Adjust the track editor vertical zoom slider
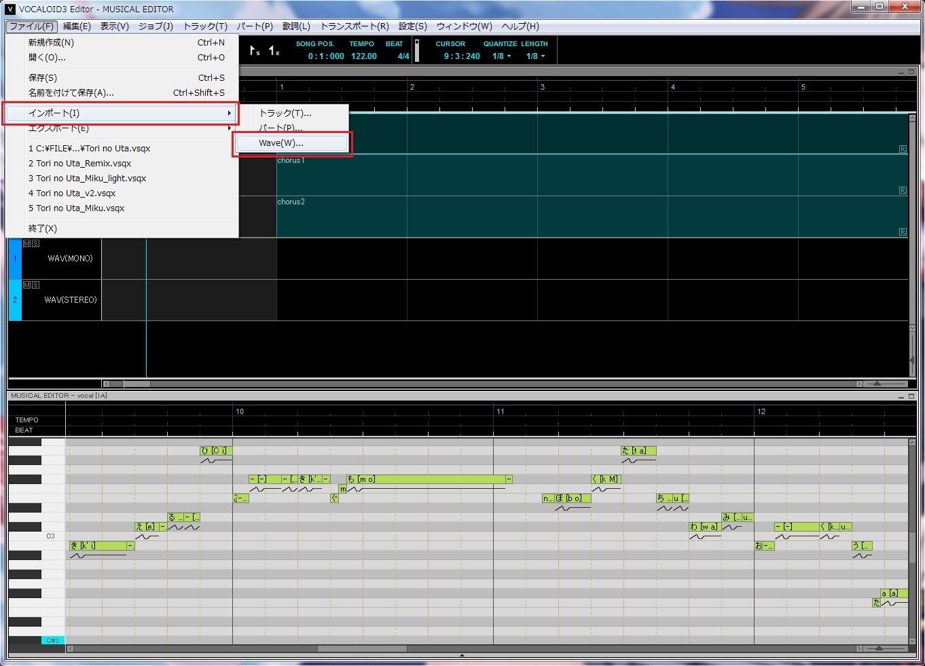The width and height of the screenshot is (925, 666). click(912, 360)
